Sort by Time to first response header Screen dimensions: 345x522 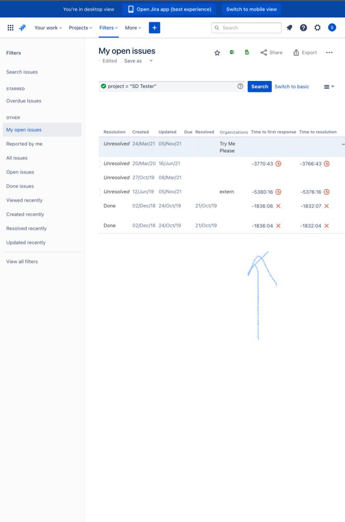273,132
